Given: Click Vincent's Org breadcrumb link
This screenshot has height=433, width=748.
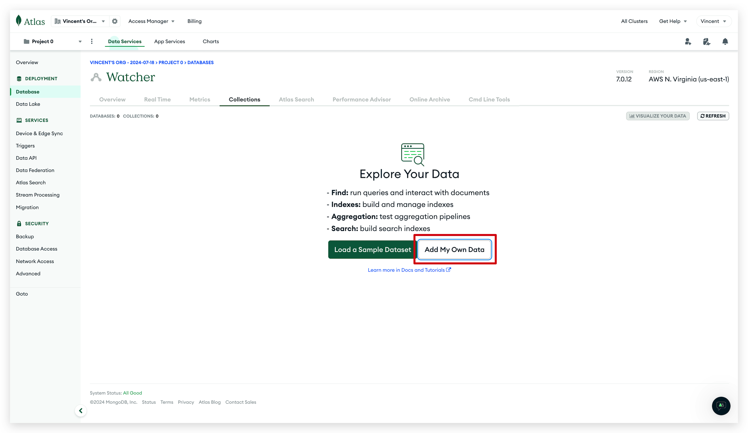Looking at the screenshot, I should pos(122,62).
